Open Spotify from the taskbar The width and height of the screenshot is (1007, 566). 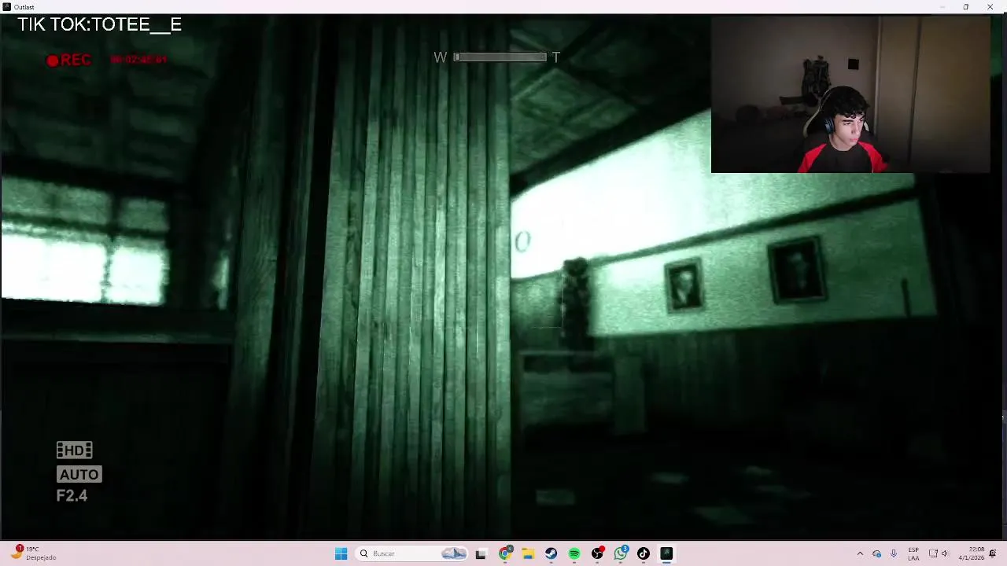click(x=574, y=553)
